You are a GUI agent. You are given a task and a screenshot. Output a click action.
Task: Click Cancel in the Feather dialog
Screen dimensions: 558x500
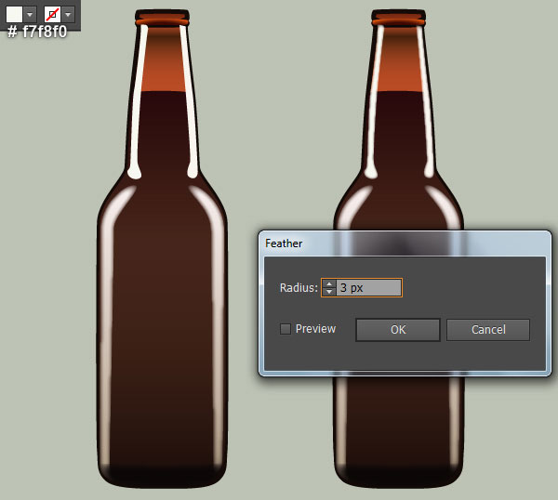click(488, 330)
